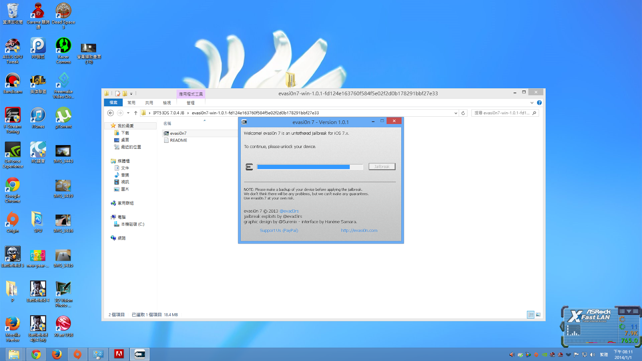
Task: Refresh the Explorer folder view
Action: (463, 113)
